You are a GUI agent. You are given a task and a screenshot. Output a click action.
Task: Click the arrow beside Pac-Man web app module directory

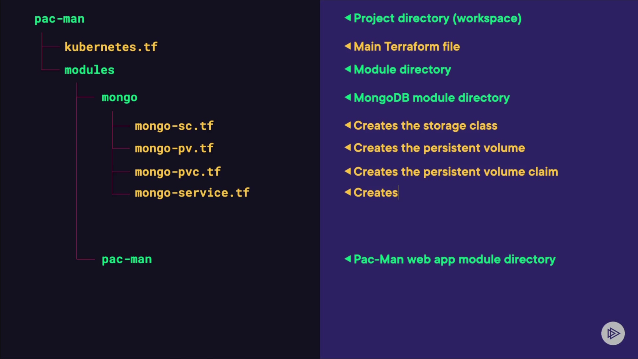[x=348, y=259]
